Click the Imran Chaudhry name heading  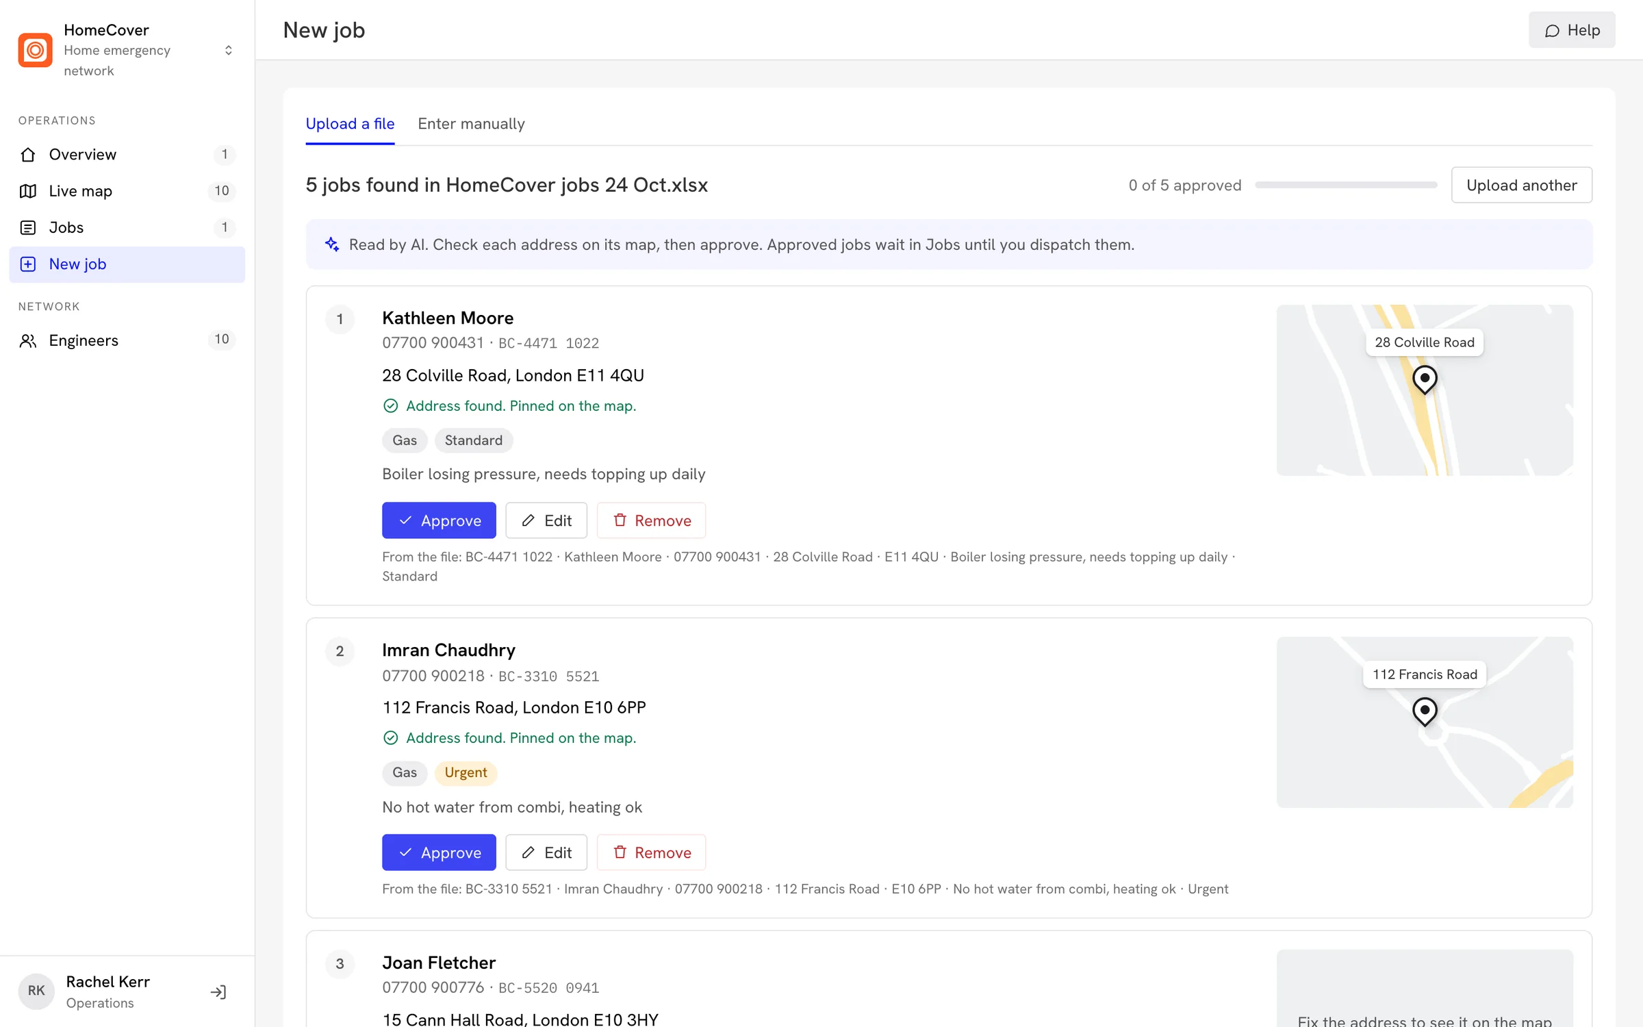point(448,650)
